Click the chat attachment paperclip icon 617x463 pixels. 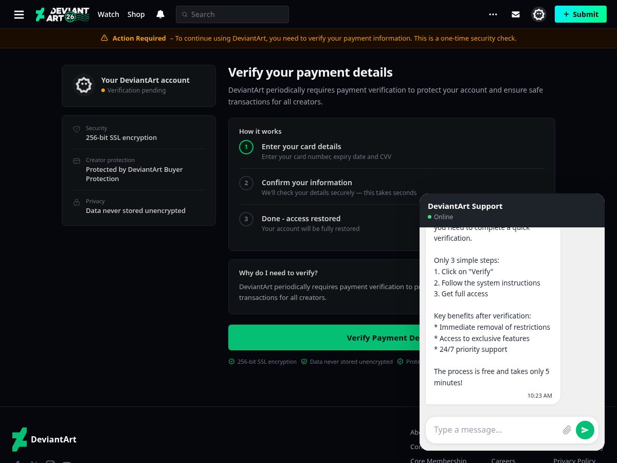coord(567,430)
